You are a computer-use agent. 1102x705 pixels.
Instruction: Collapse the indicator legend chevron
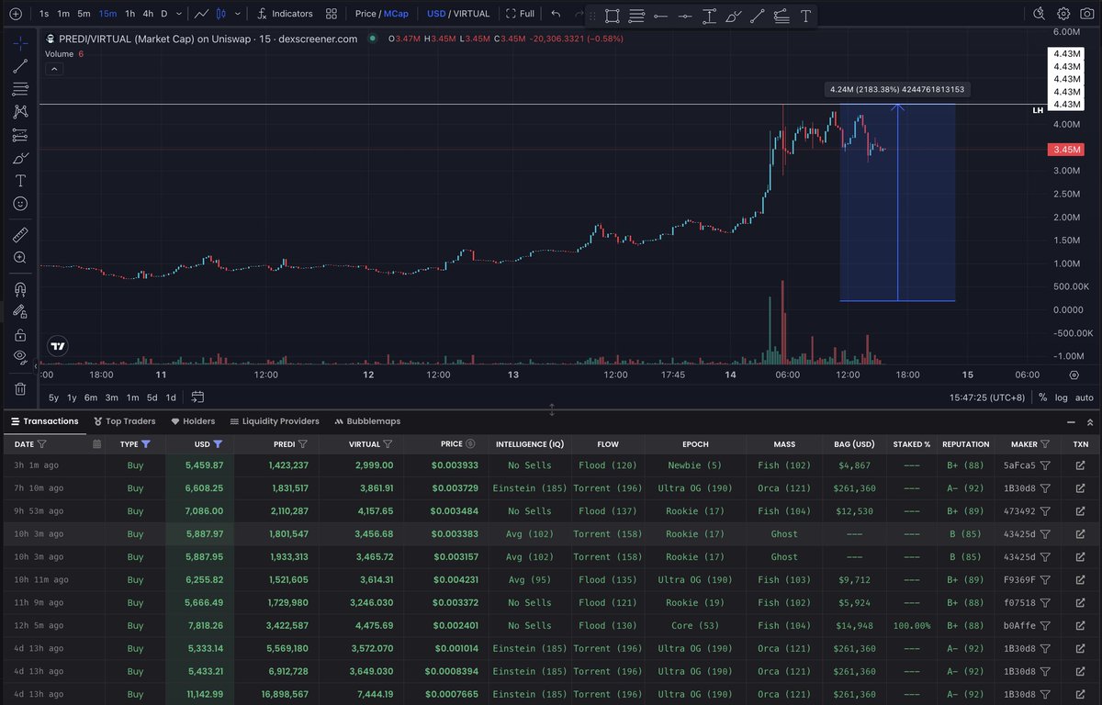pyautogui.click(x=53, y=69)
